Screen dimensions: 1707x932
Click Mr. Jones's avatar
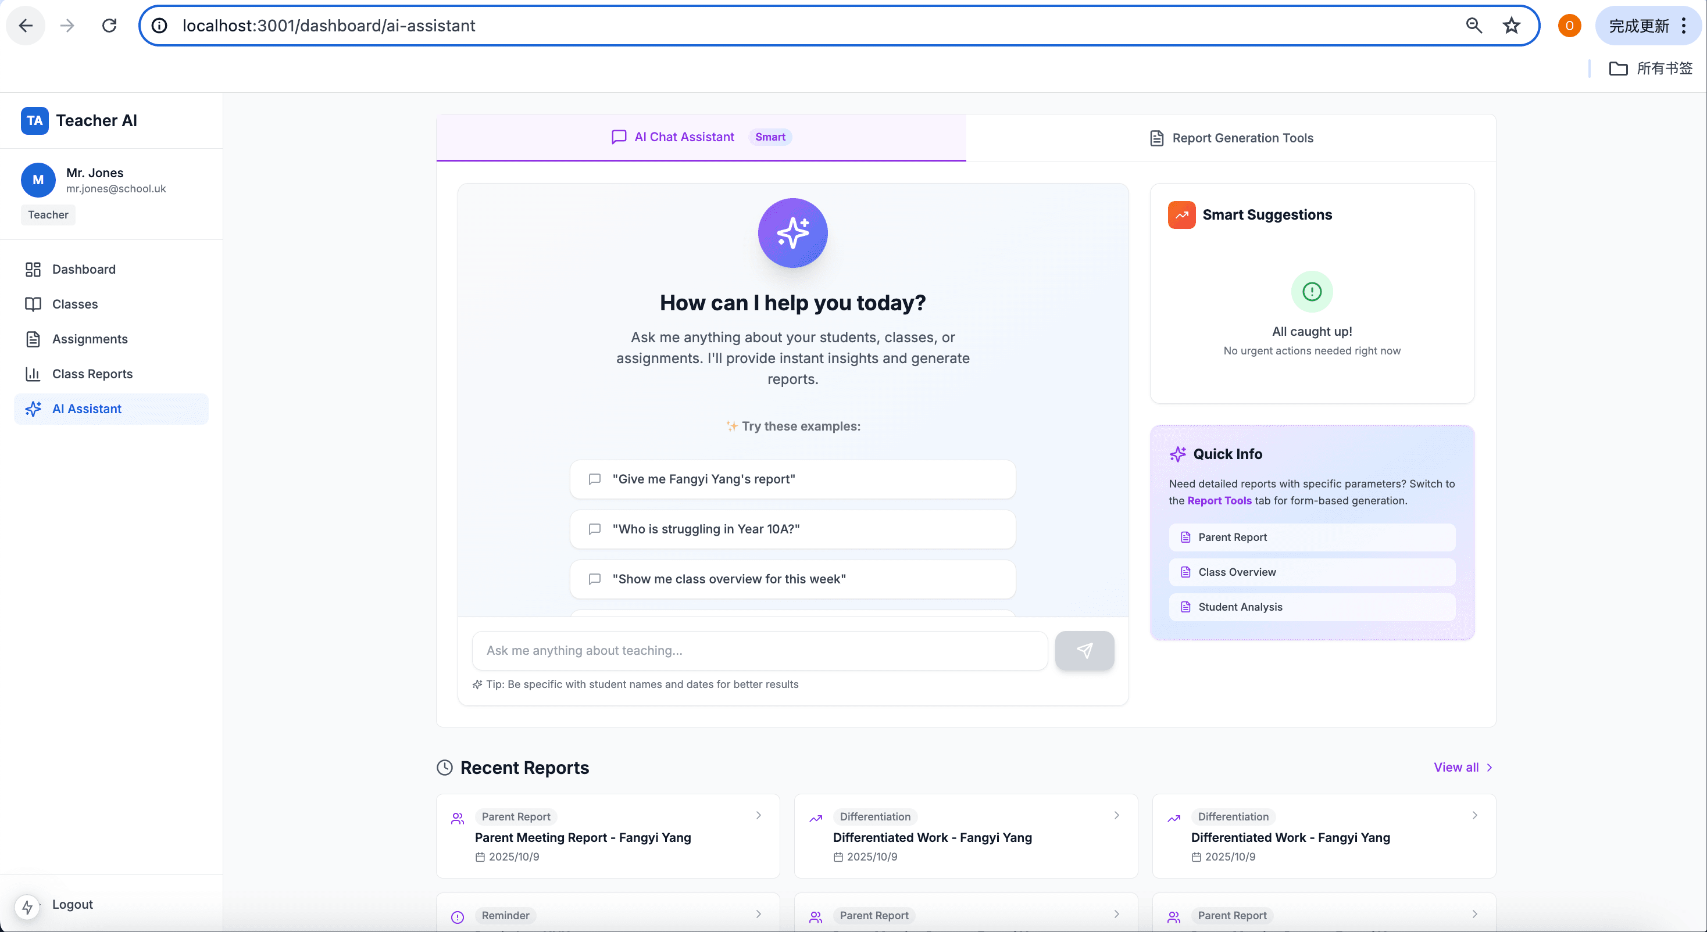pos(38,180)
